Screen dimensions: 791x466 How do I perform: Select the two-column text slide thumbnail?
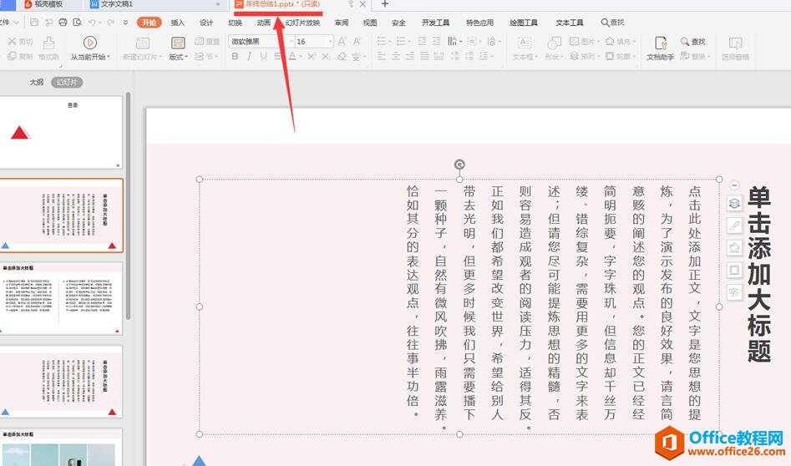(61, 298)
